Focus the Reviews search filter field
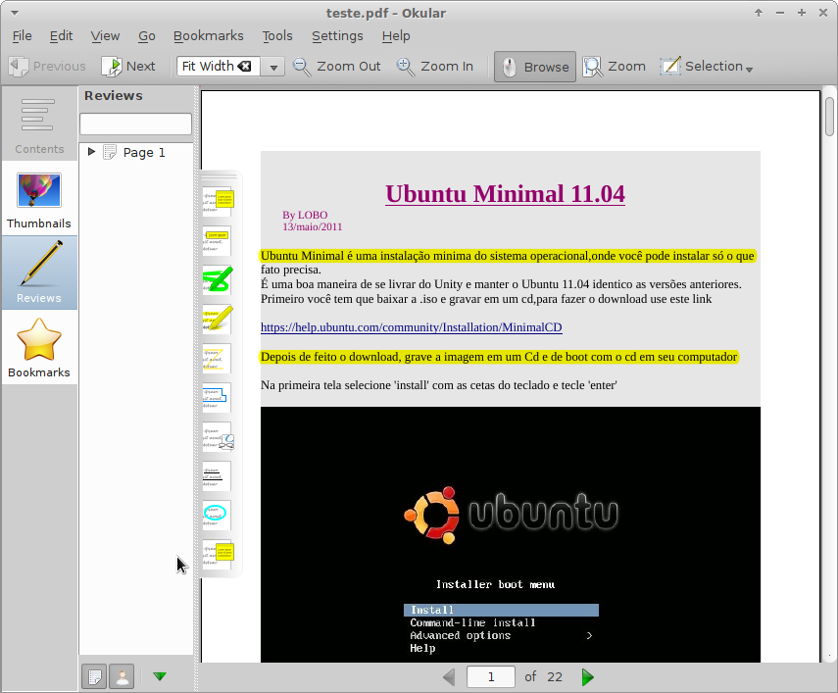The height and width of the screenshot is (693, 838). [136, 124]
